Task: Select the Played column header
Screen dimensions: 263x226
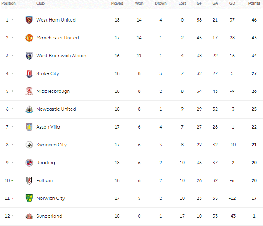Action: [117, 3]
